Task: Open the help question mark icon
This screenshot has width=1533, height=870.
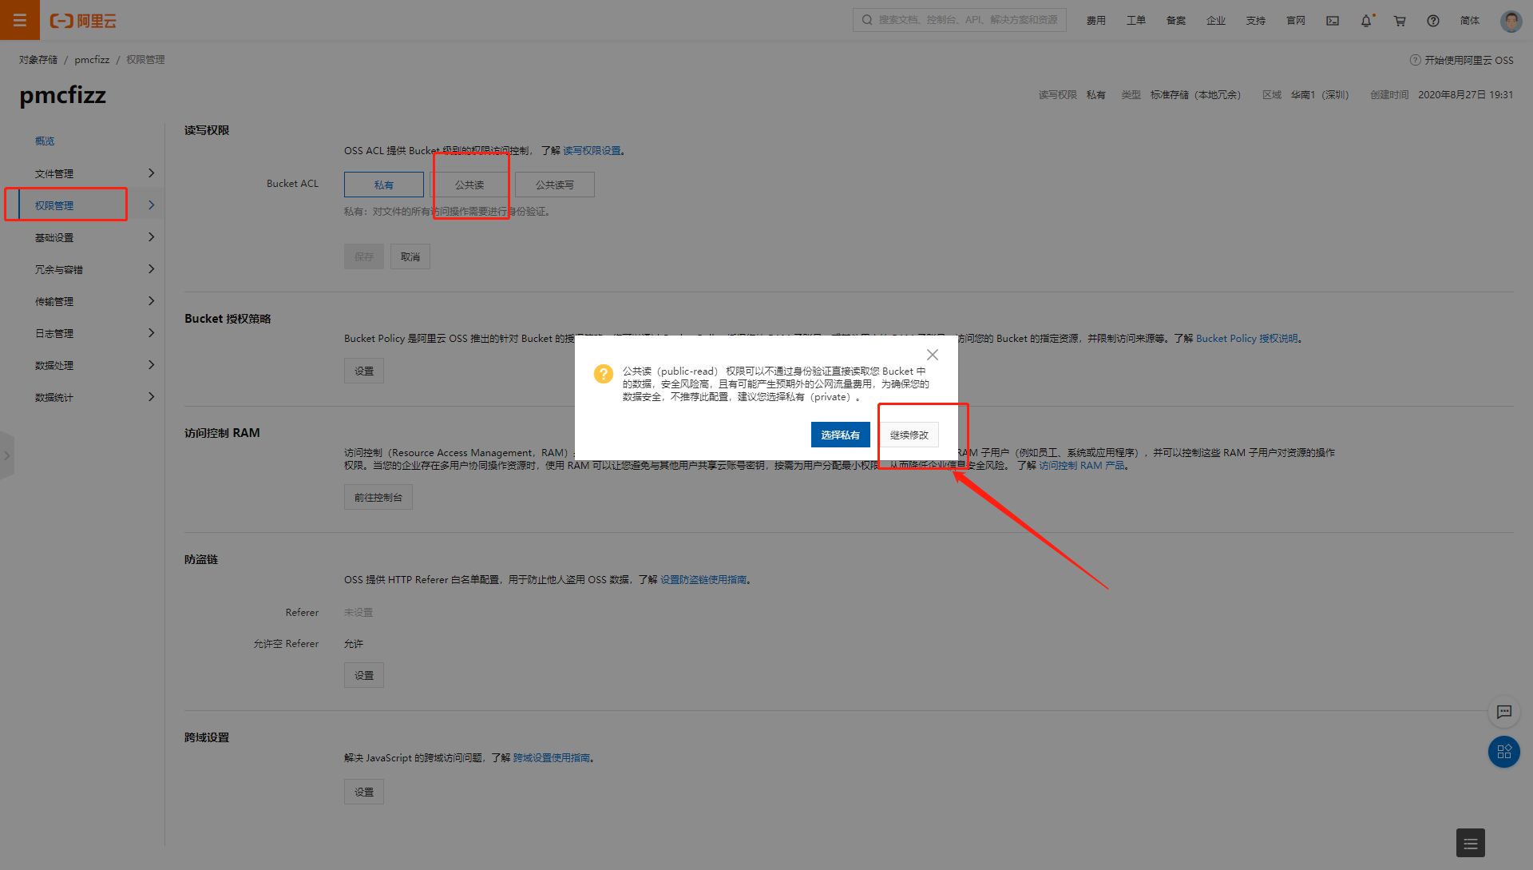Action: point(1433,21)
